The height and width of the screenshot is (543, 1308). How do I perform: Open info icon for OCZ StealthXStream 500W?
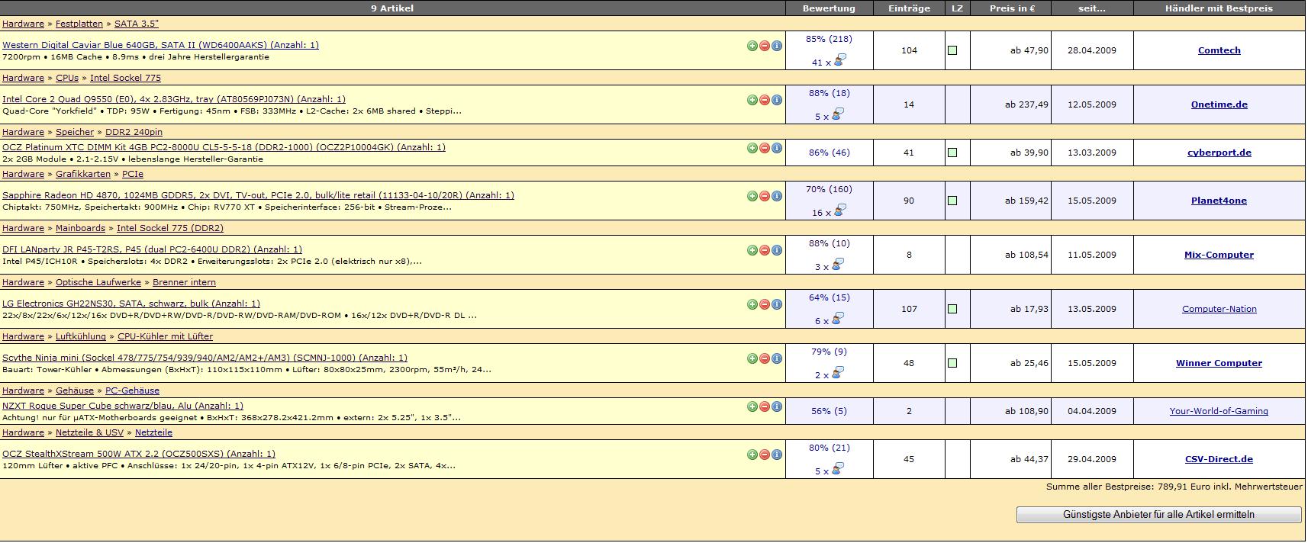776,455
